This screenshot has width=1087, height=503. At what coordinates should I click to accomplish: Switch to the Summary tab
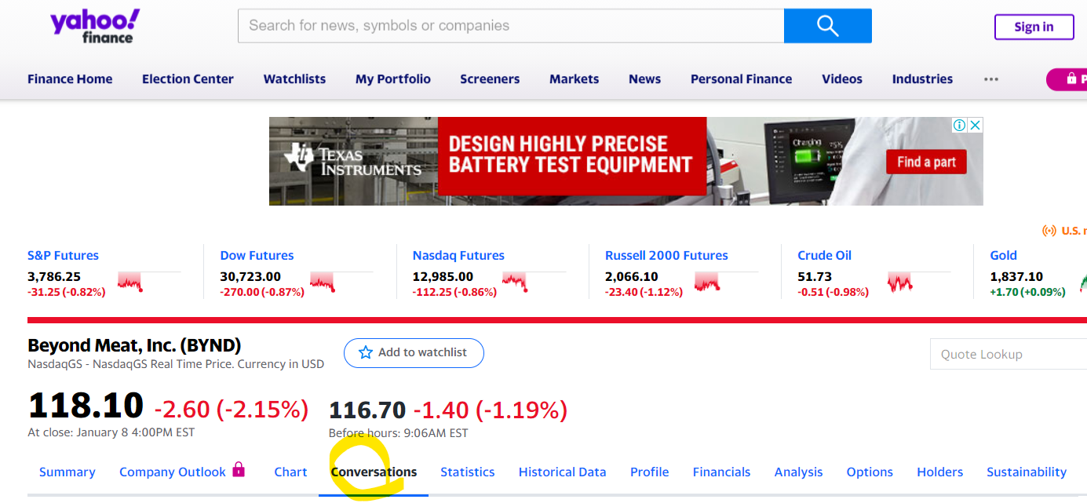pyautogui.click(x=67, y=472)
